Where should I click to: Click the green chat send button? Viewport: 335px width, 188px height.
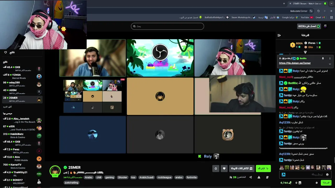coord(326,183)
